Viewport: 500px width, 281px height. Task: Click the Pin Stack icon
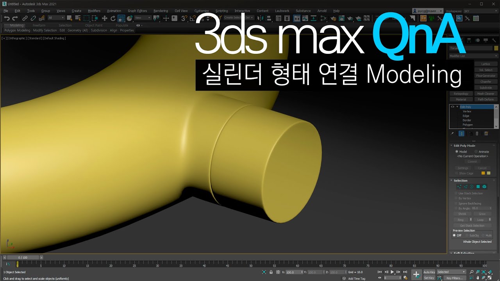452,133
